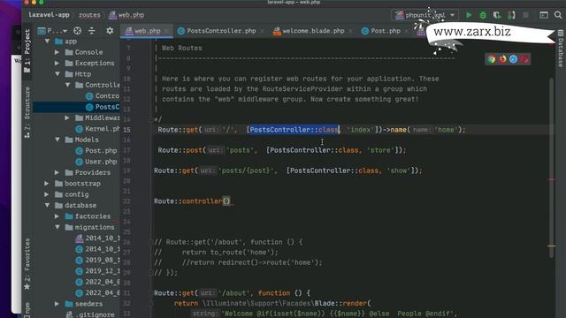The height and width of the screenshot is (318, 566).
Task: Open Project panel settings gear
Action: tap(110, 31)
